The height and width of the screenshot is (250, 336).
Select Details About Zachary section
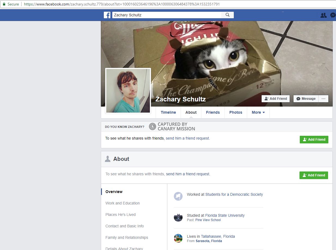click(124, 248)
